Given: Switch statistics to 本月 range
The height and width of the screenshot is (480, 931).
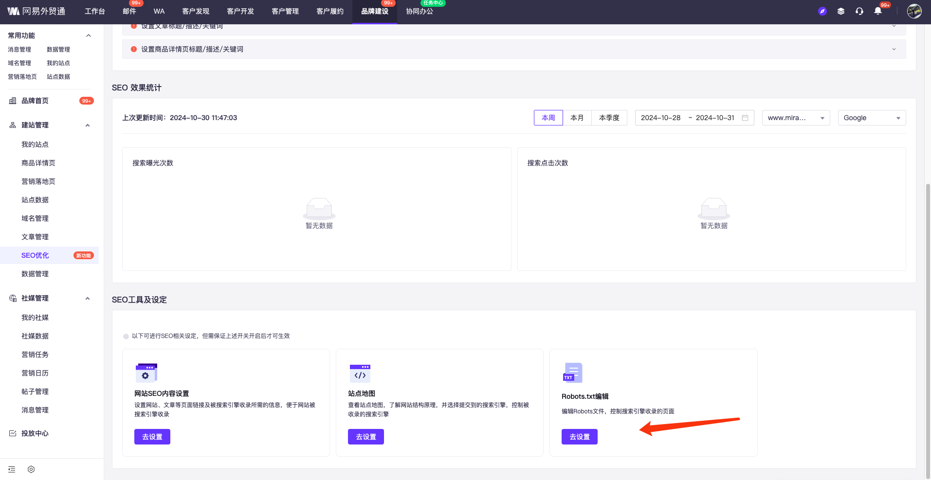Looking at the screenshot, I should click(x=577, y=118).
